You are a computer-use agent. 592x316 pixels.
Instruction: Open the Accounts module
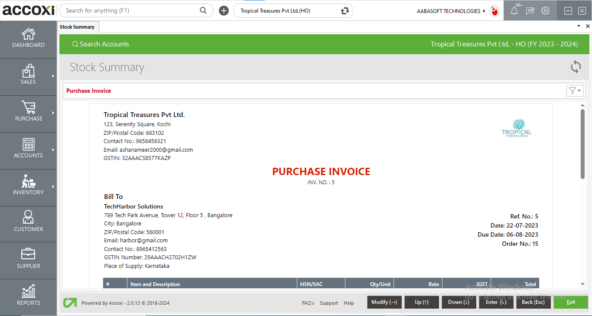pos(28,150)
